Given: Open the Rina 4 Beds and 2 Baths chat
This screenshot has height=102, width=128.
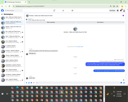Looking at the screenshot, I should coord(12,32).
